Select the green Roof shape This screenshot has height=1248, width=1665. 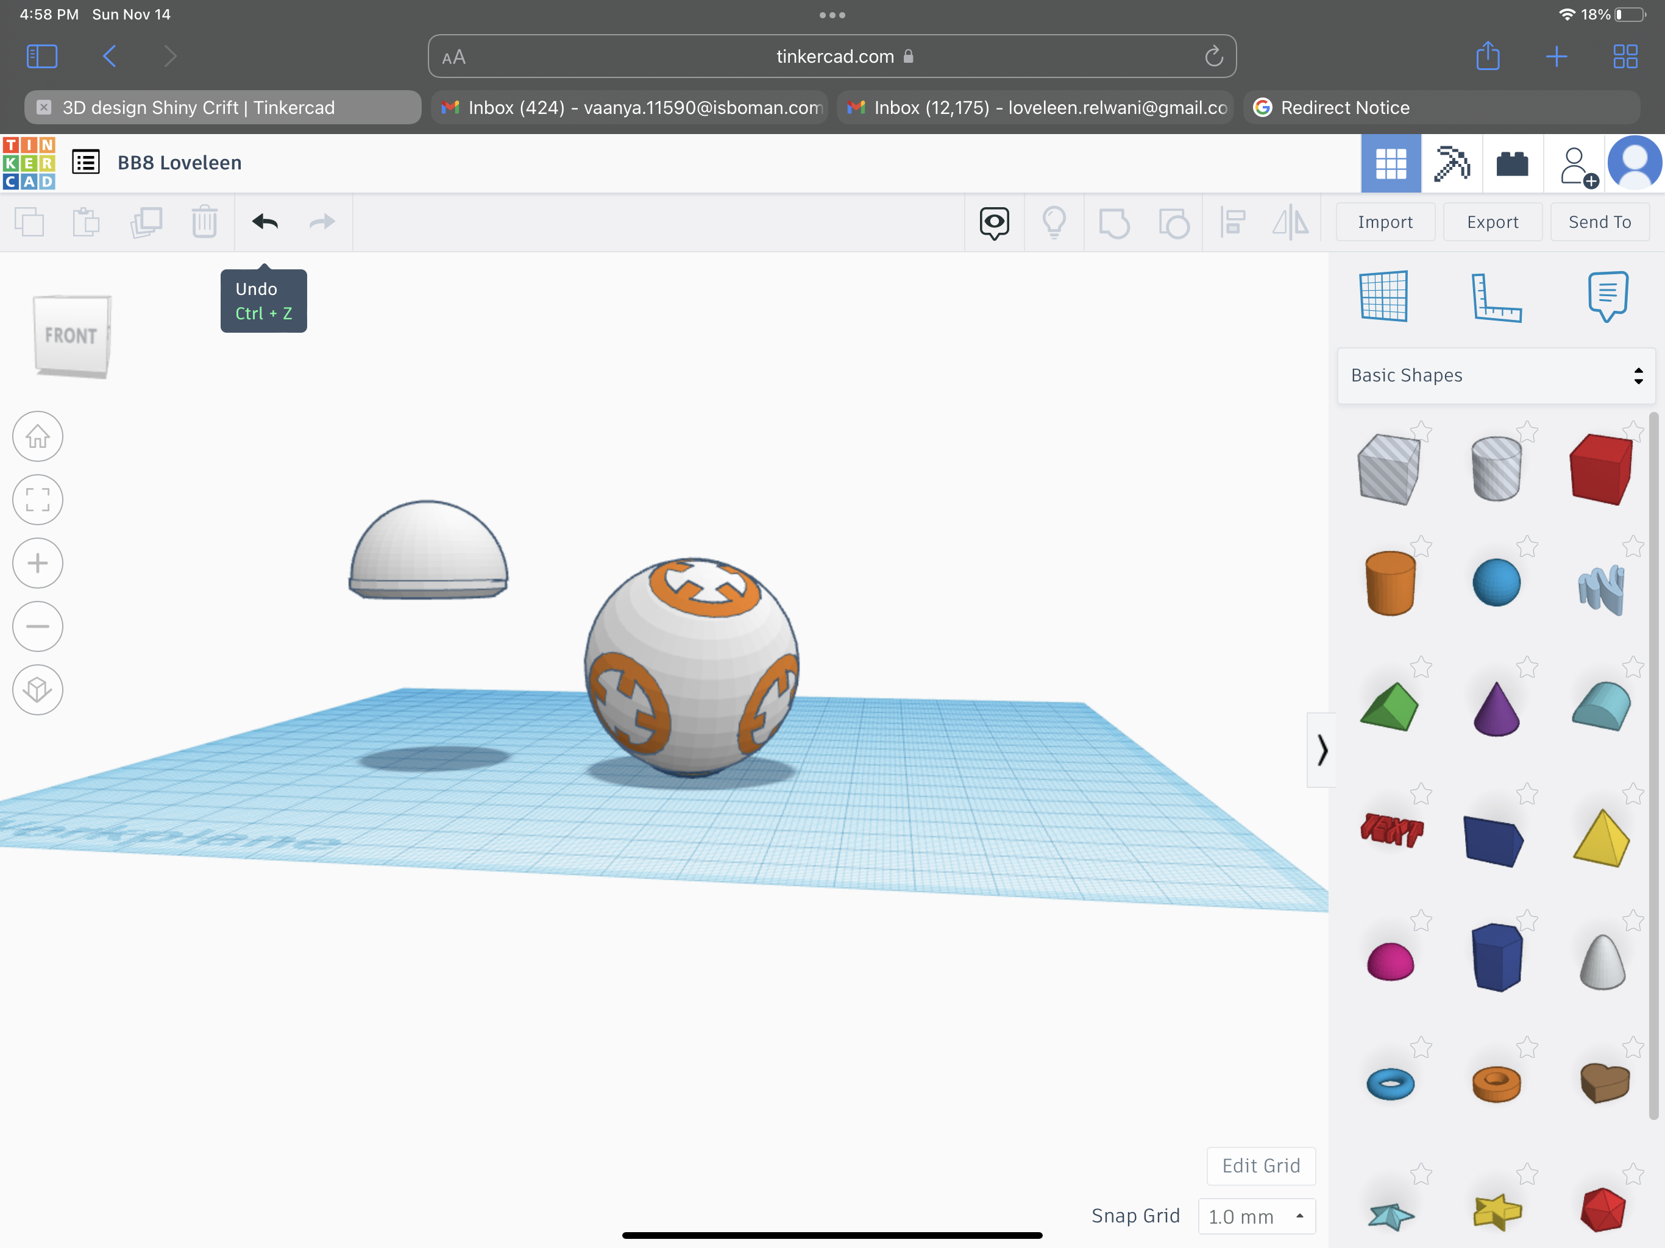click(x=1390, y=707)
